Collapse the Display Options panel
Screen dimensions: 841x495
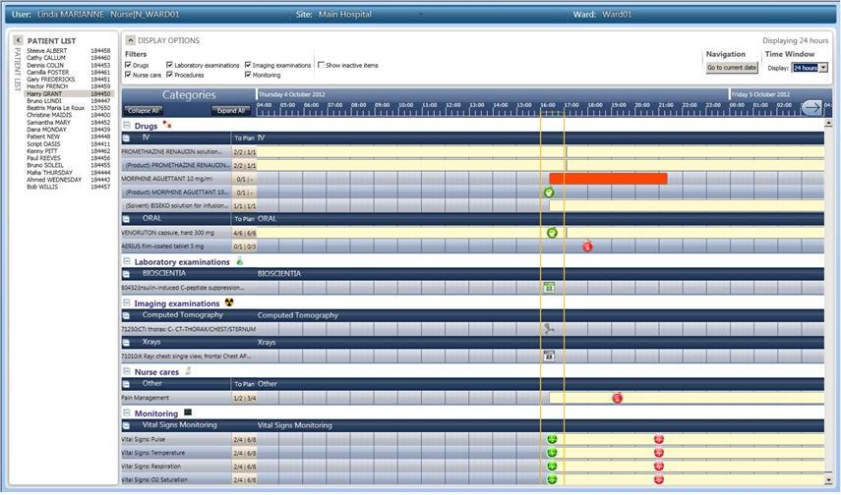[129, 40]
